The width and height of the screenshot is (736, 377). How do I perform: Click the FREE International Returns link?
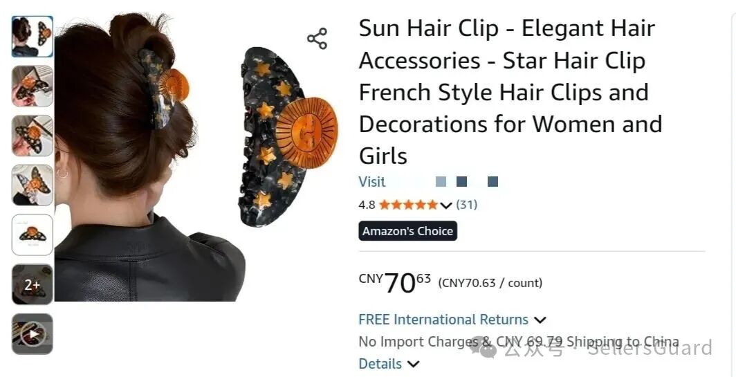click(x=443, y=320)
